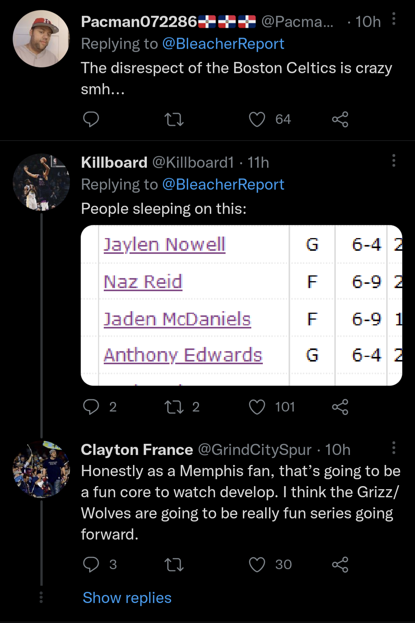415x623 pixels.
Task: Open @BleacherReport mention in Killboard's reply
Action: click(x=223, y=185)
